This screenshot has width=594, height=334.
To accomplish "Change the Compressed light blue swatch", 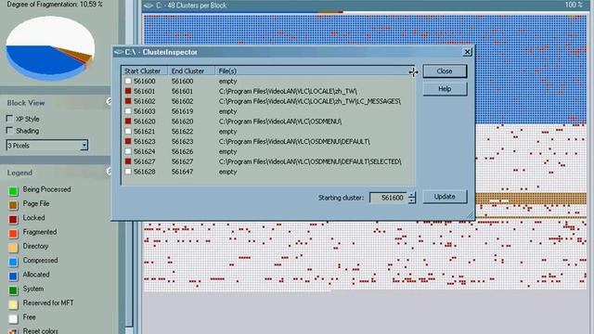I will [13, 262].
